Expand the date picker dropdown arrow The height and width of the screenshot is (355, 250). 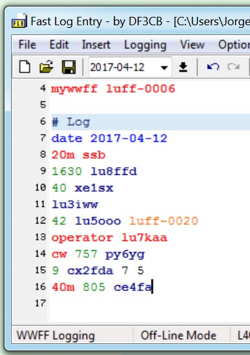pyautogui.click(x=164, y=67)
